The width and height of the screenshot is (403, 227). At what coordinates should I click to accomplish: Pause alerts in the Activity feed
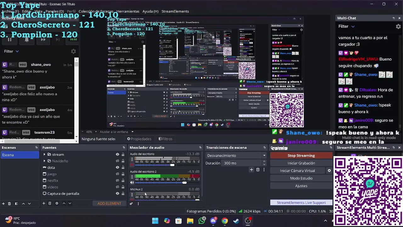(x=9, y=39)
